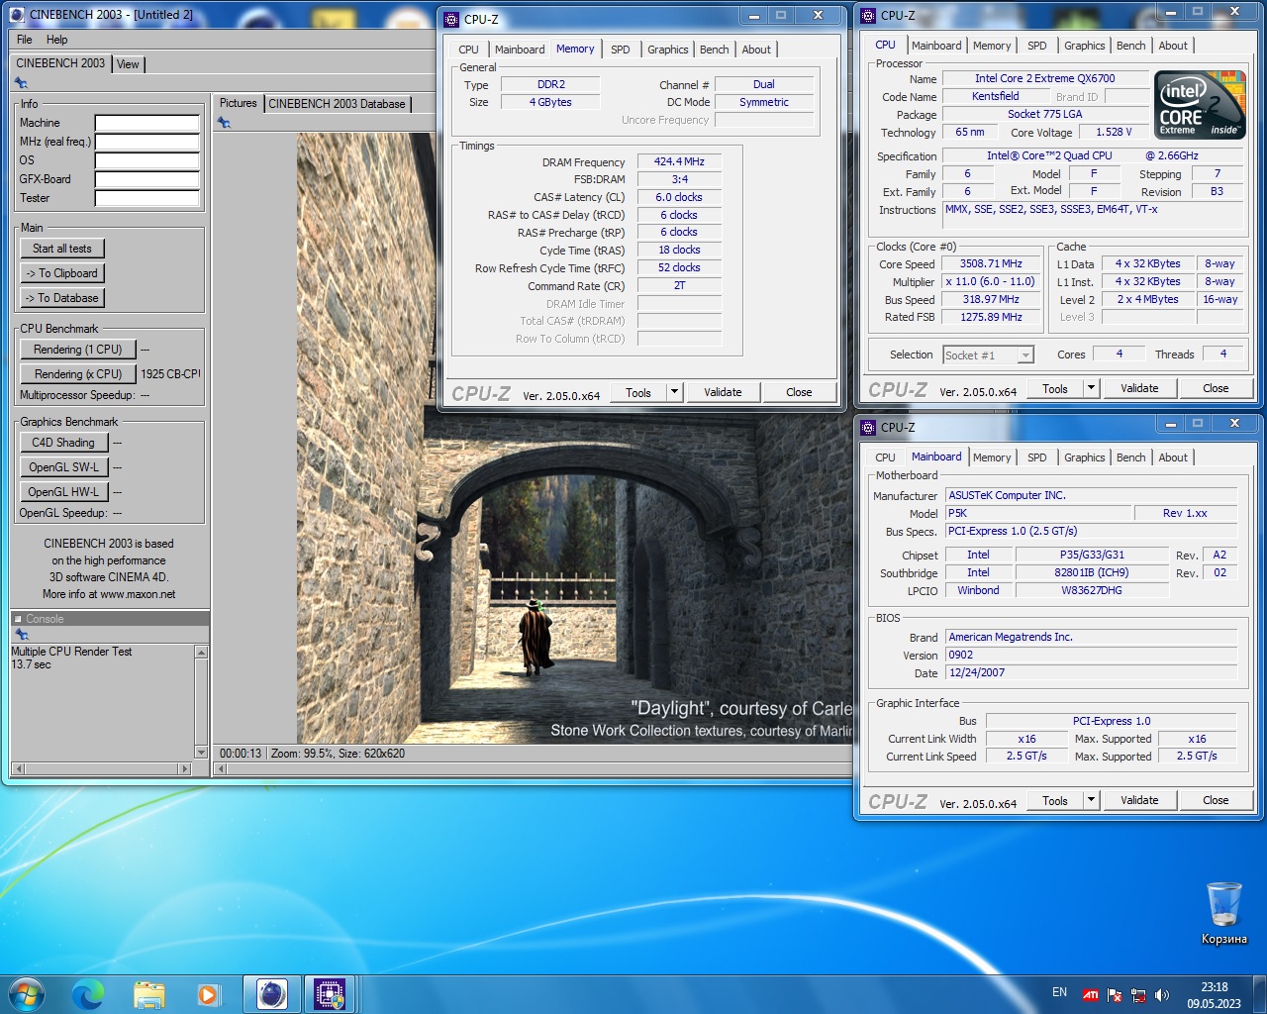The image size is (1267, 1014).
Task: Open Mainboard tab in top-right CPU-Z window
Action: pos(936,46)
